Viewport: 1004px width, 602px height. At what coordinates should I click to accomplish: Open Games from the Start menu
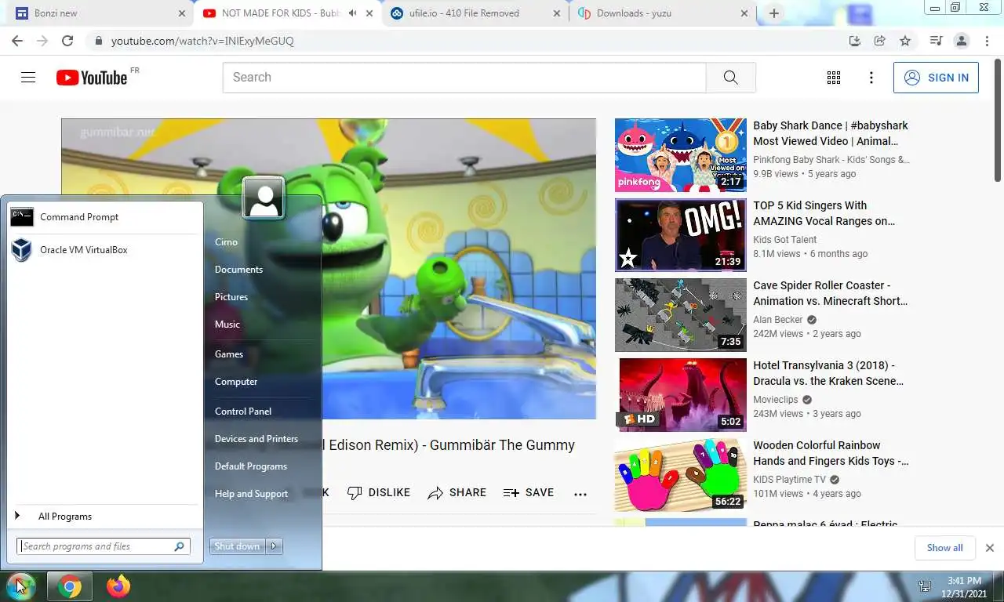229,354
